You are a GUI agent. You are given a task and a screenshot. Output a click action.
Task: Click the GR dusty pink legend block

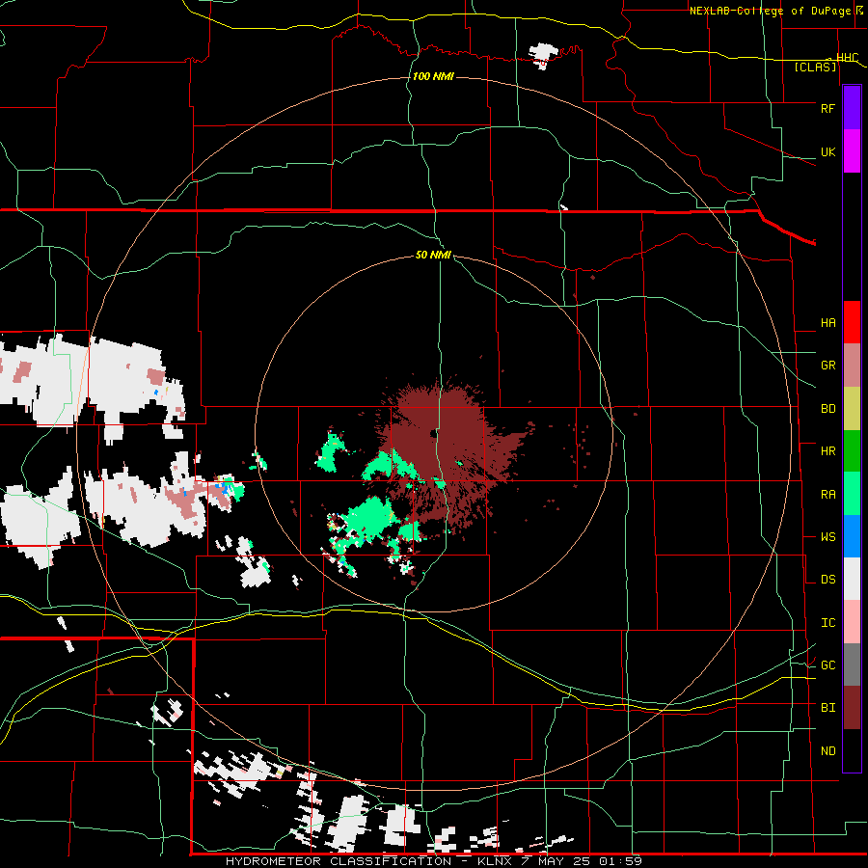point(852,366)
